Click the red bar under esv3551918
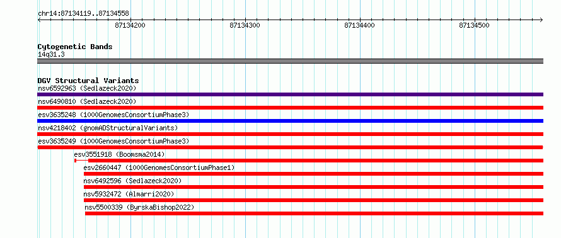The image size is (561, 238). tap(309, 161)
